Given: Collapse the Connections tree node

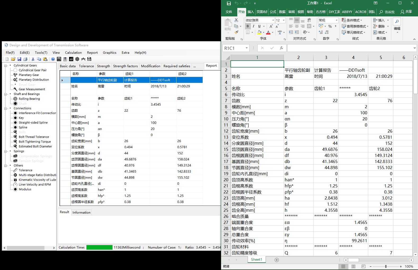Looking at the screenshot, I should [6, 108].
